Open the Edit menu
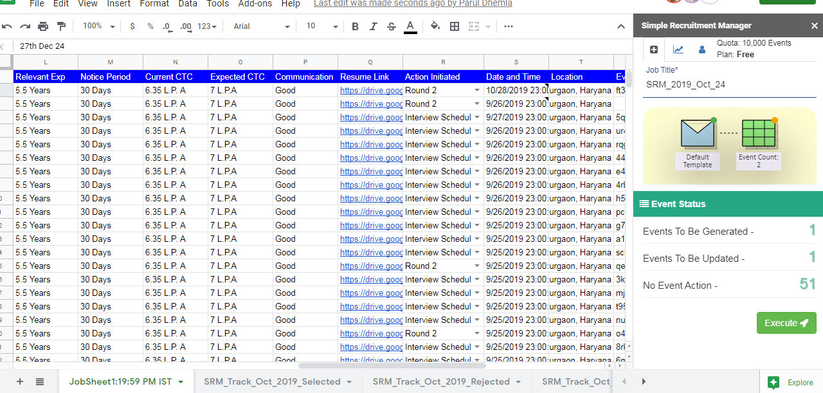823x393 pixels. tap(61, 4)
